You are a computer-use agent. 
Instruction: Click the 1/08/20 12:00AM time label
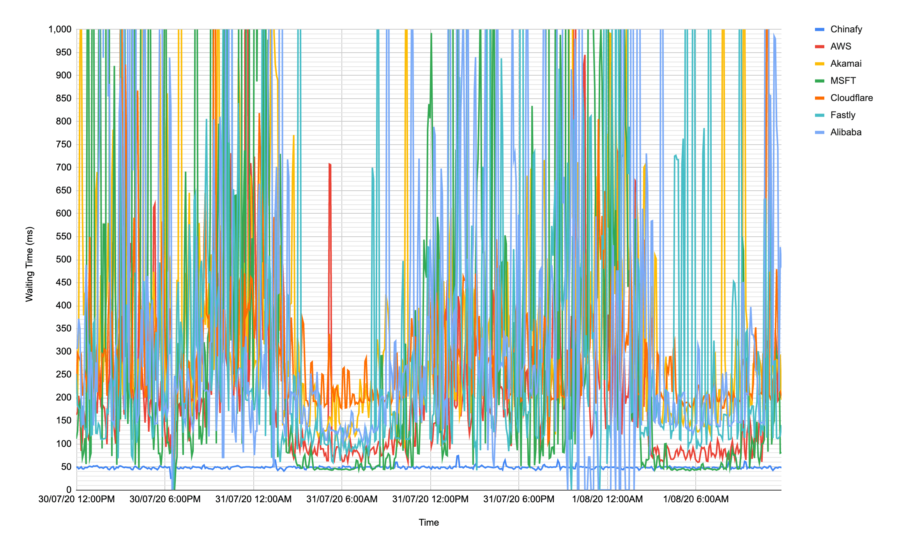(607, 499)
